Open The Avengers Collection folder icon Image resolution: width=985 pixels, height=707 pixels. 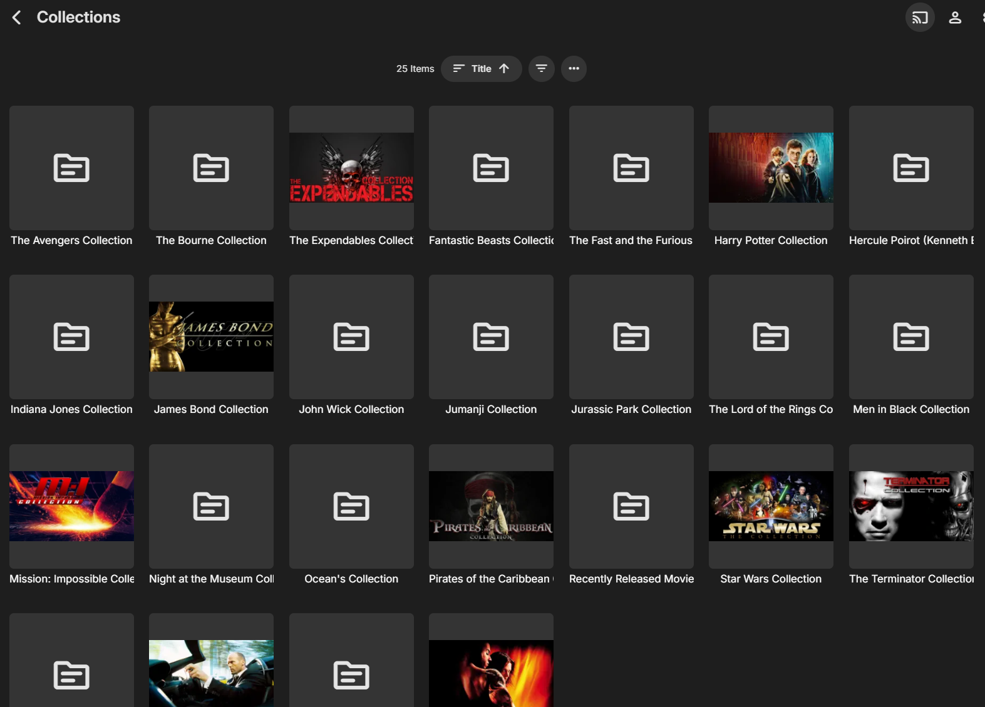tap(71, 168)
